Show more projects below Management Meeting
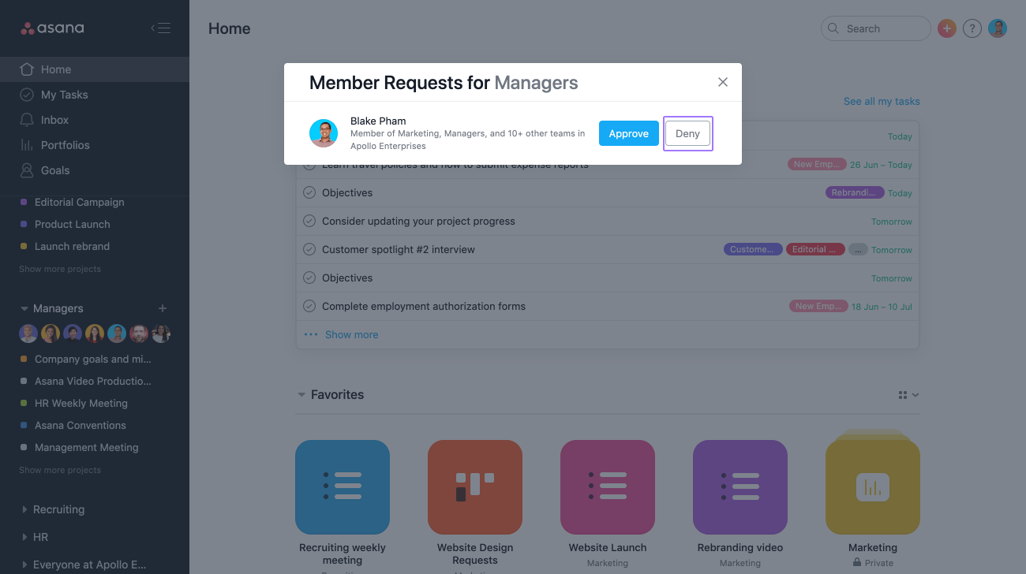 [x=60, y=470]
